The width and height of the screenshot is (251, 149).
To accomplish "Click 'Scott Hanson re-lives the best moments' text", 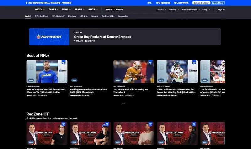I will (x=52, y=118).
